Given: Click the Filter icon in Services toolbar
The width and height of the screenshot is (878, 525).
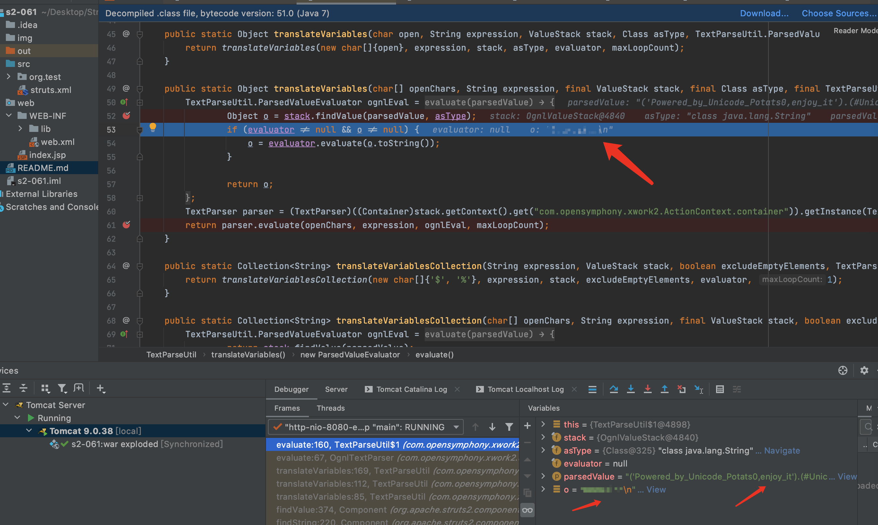Looking at the screenshot, I should point(62,388).
